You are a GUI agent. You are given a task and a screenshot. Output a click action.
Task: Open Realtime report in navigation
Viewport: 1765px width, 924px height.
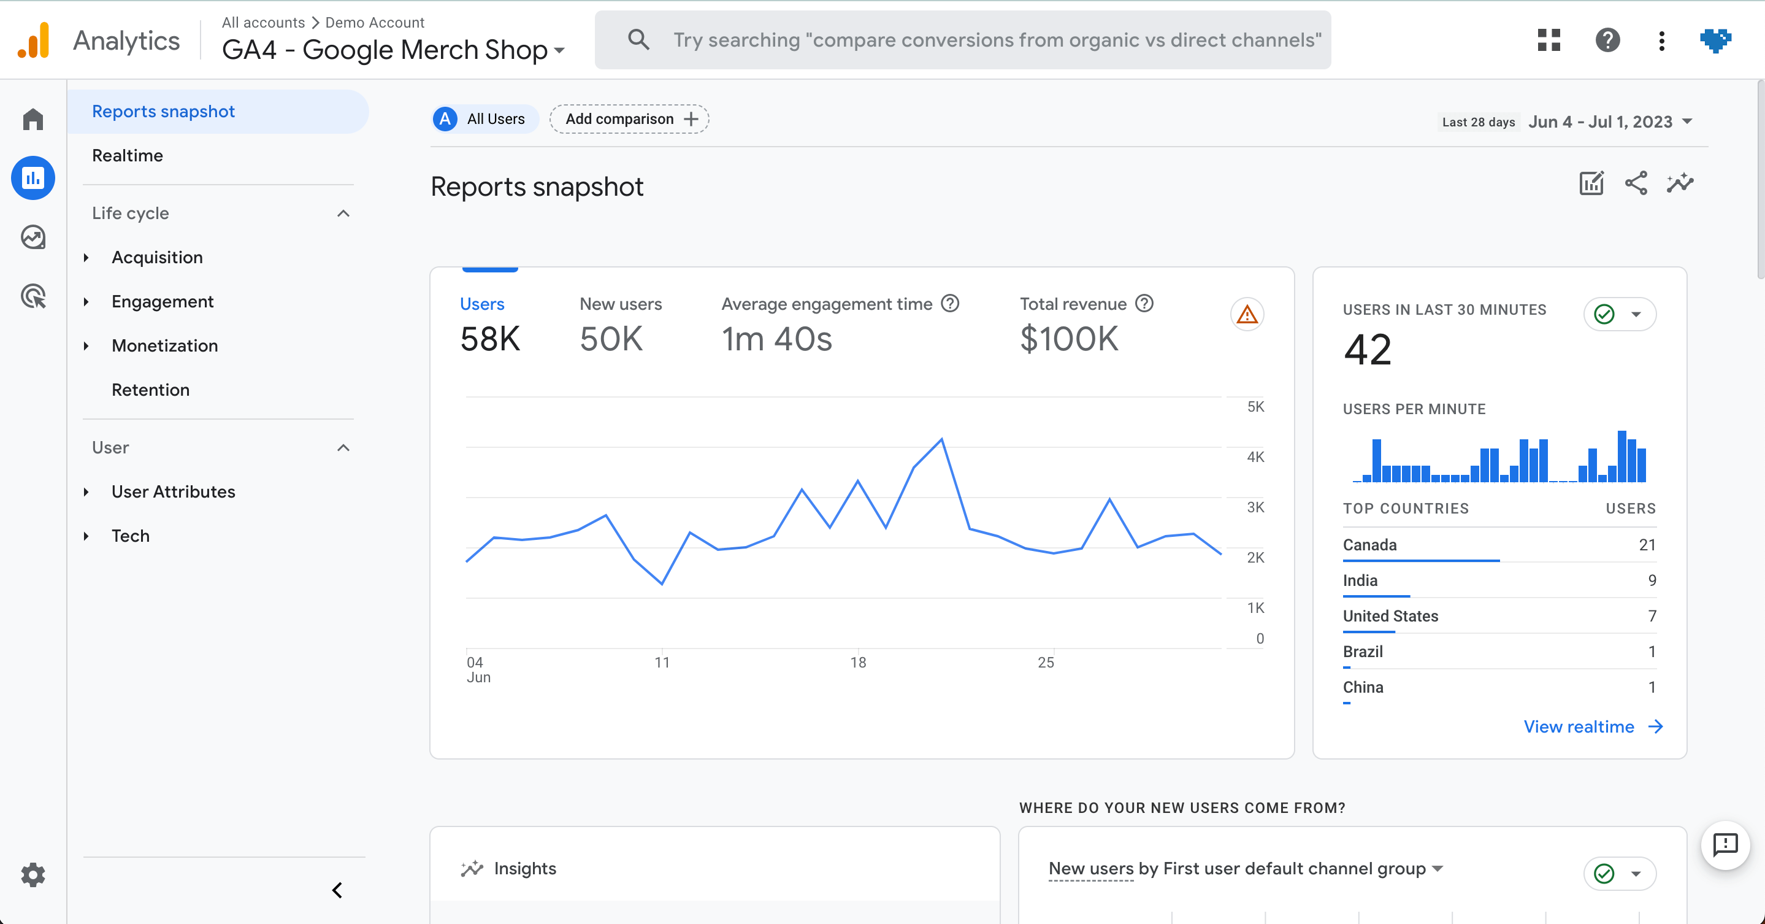click(128, 156)
